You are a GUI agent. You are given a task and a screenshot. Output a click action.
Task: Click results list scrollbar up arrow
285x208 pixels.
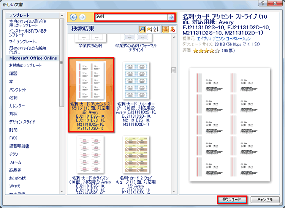tap(174, 37)
